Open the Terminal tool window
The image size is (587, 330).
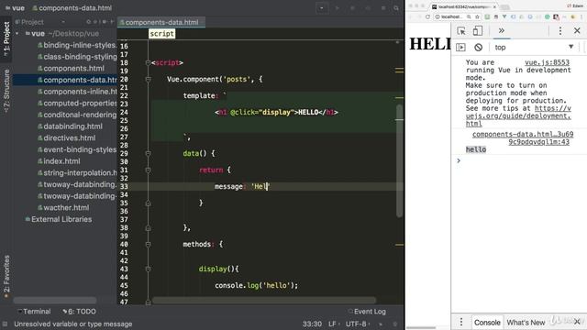[x=34, y=312]
